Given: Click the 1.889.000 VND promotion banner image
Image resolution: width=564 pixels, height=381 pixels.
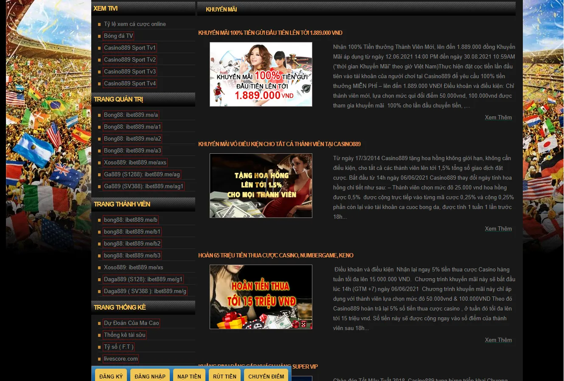Looking at the screenshot, I should pyautogui.click(x=261, y=74).
